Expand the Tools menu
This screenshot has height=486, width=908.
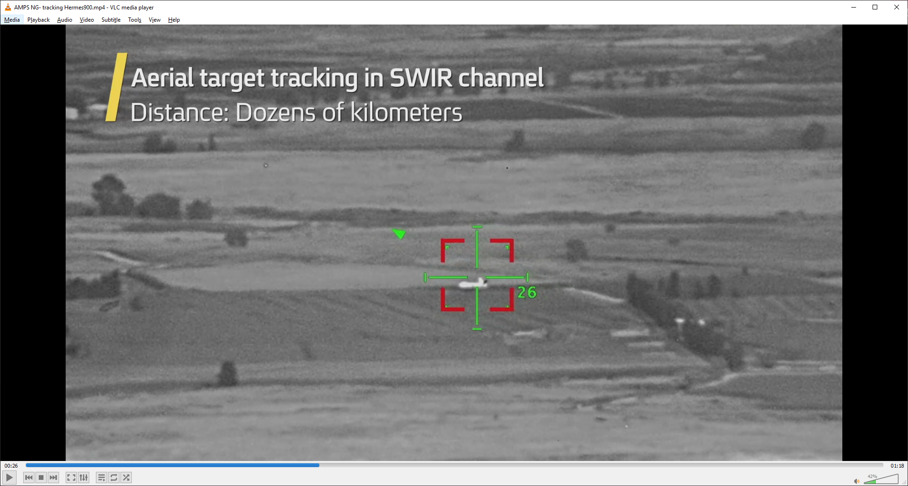click(x=135, y=20)
